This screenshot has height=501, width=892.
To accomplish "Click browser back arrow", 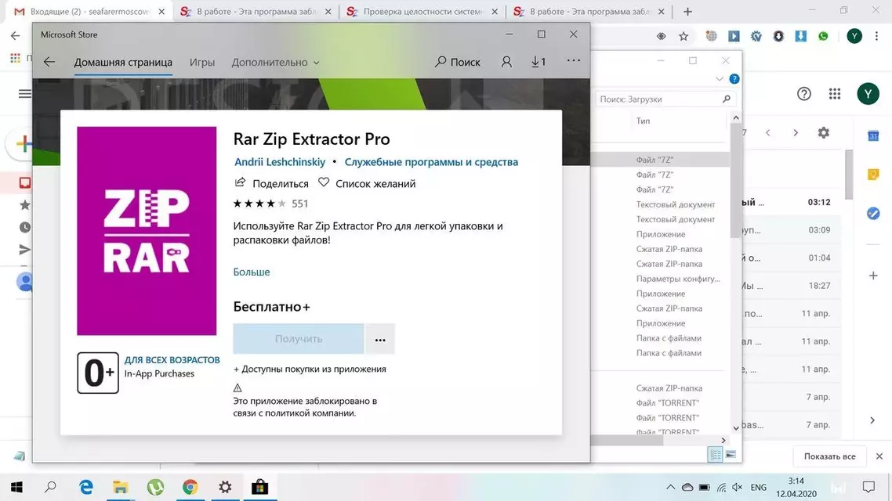I will click(x=15, y=36).
